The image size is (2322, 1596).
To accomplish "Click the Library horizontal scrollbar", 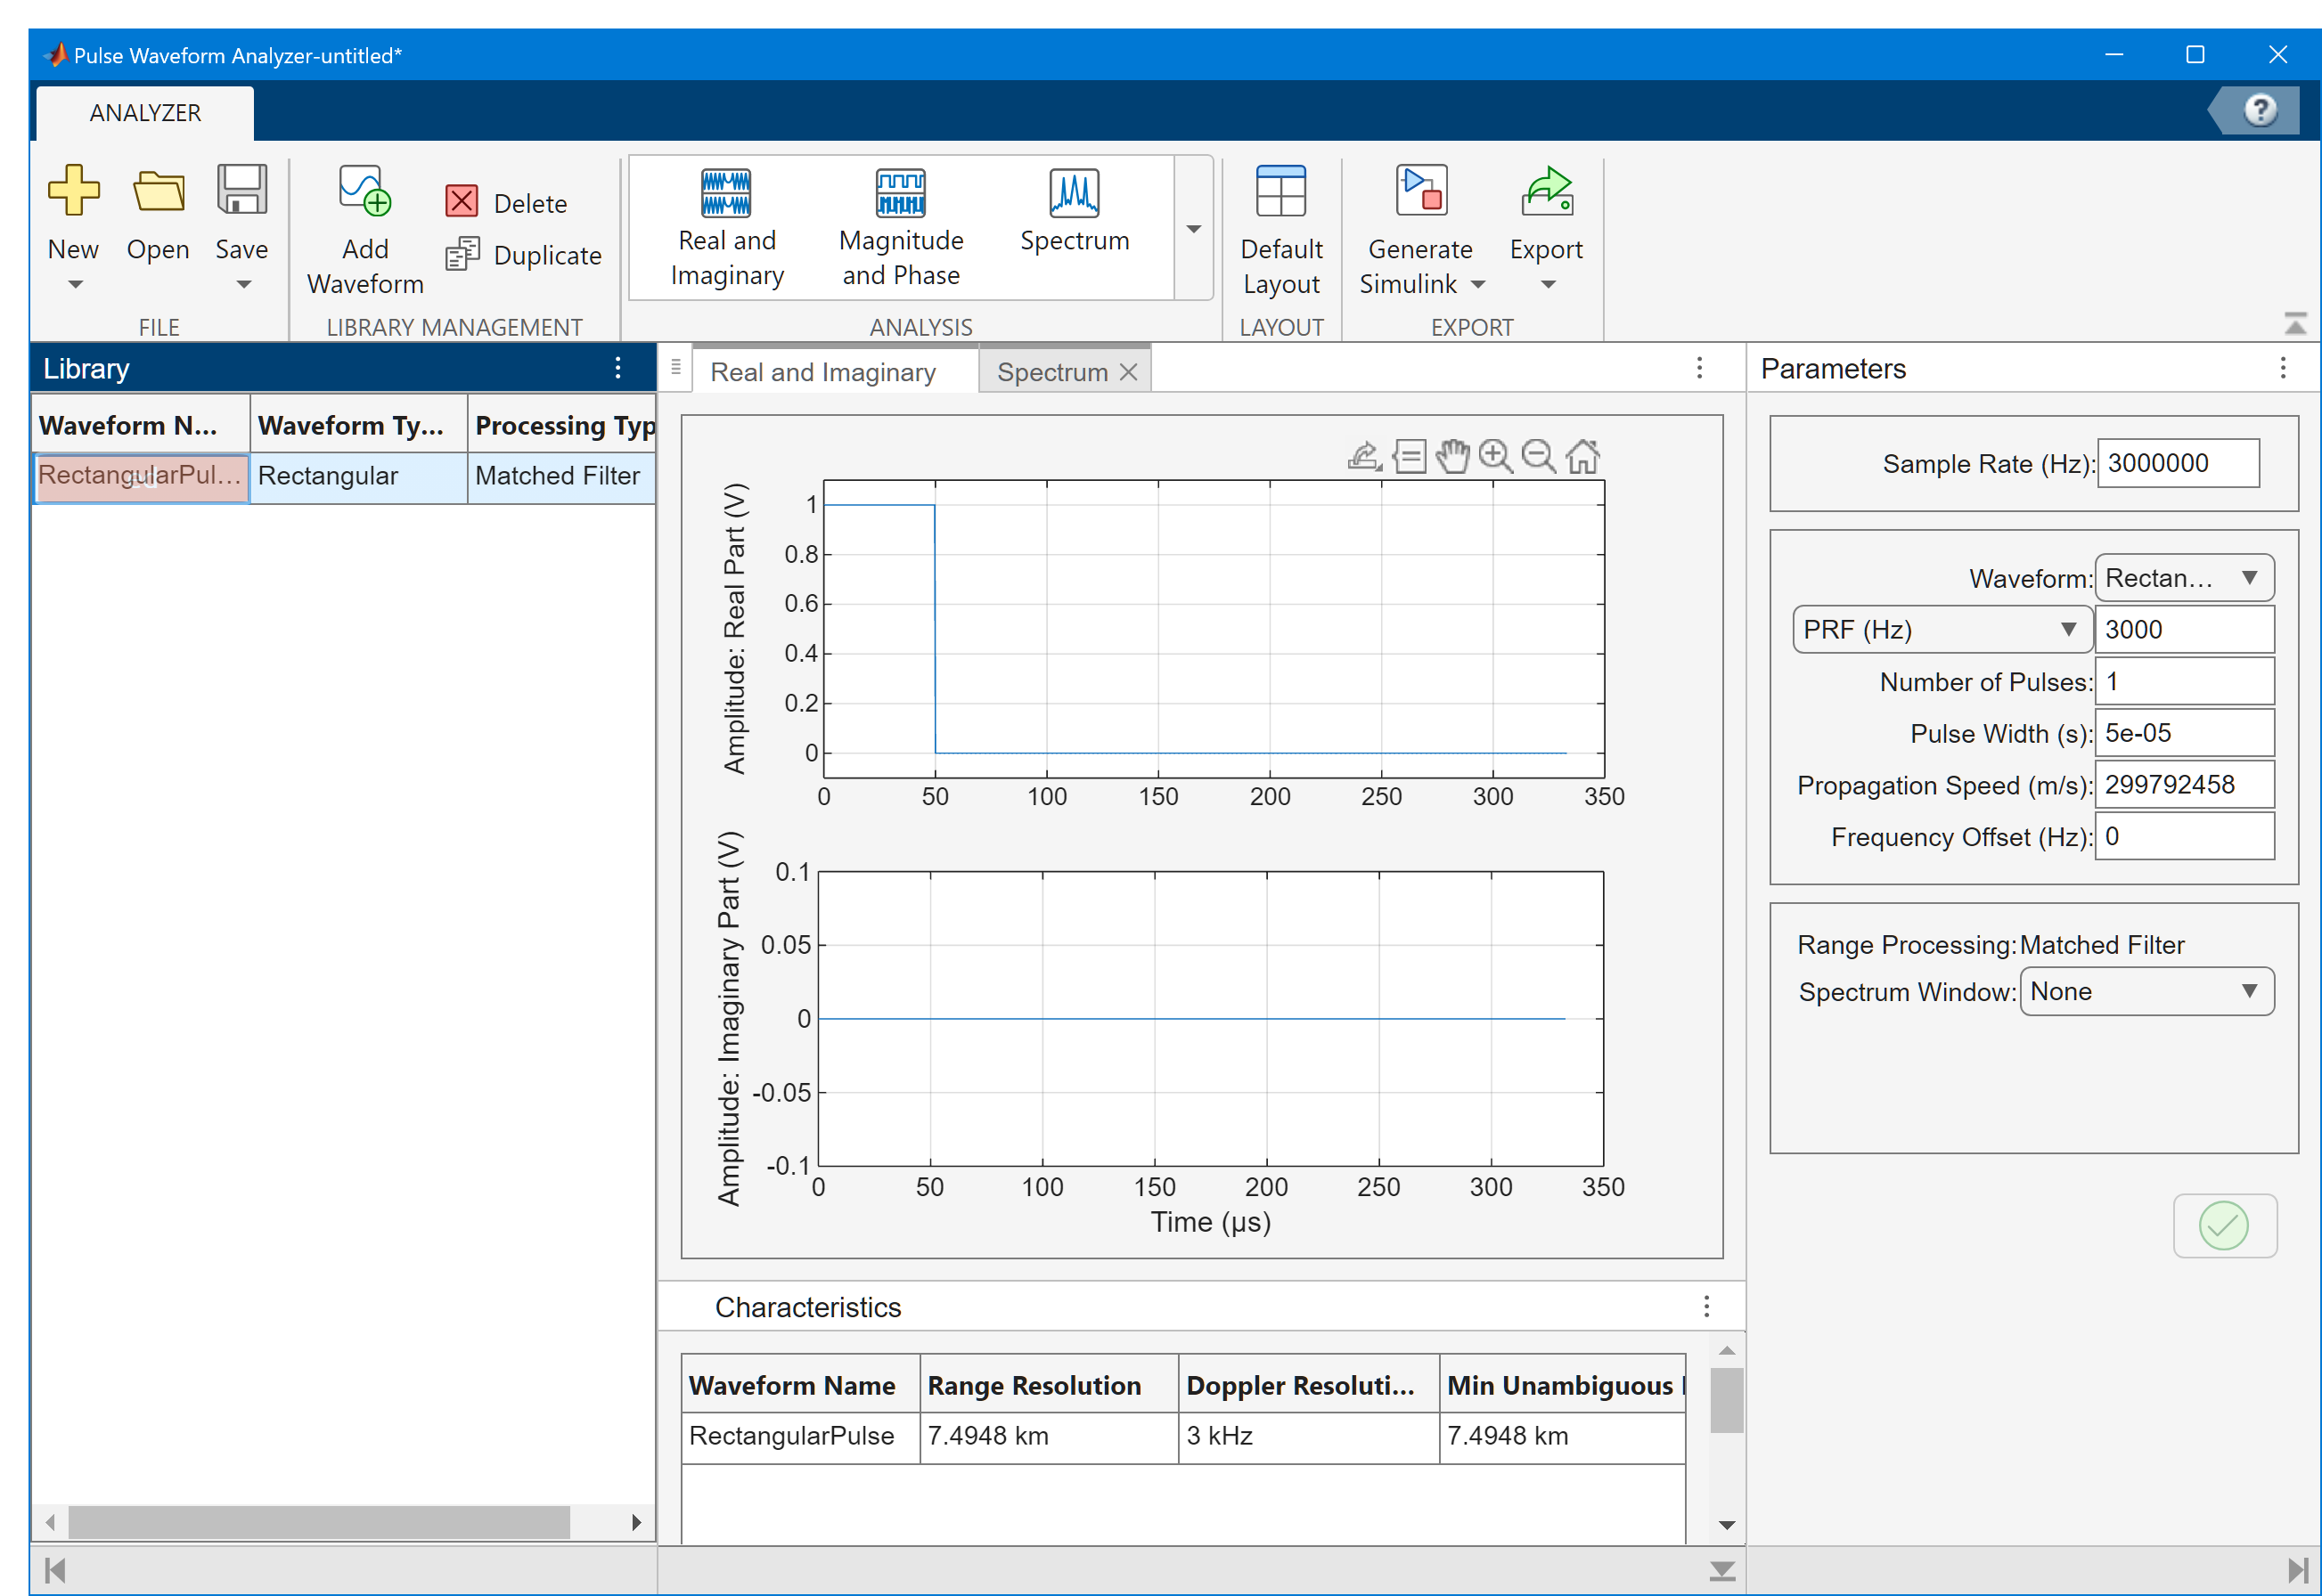I will pos(318,1522).
